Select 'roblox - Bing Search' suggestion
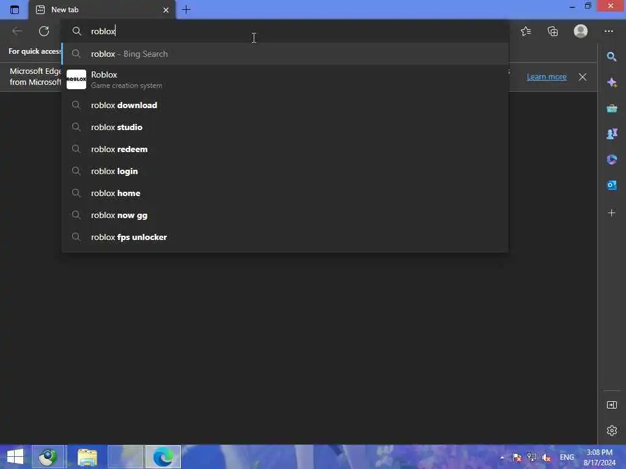626x469 pixels. (285, 54)
